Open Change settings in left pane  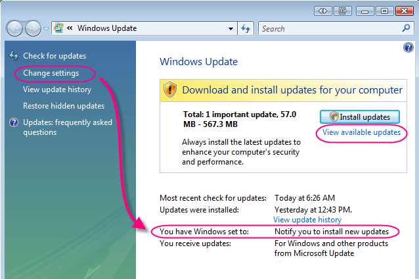(51, 73)
